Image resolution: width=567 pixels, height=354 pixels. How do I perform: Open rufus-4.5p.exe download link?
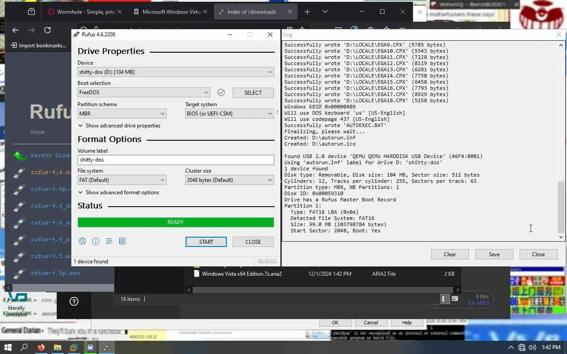click(x=55, y=273)
